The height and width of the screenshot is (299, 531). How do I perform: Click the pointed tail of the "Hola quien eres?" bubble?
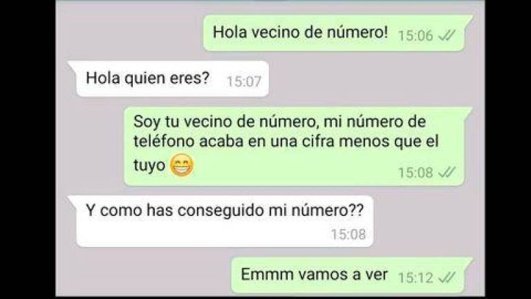pyautogui.click(x=72, y=64)
